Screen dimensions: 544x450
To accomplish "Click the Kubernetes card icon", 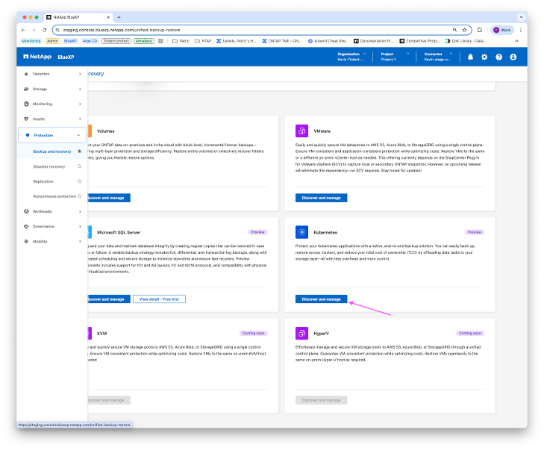I will click(301, 232).
